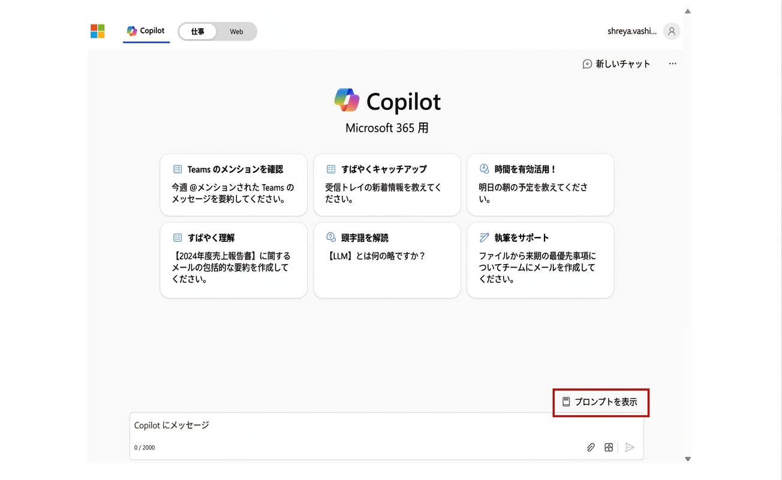Switch to Web mode toggle
This screenshot has height=480, width=782.
237,32
